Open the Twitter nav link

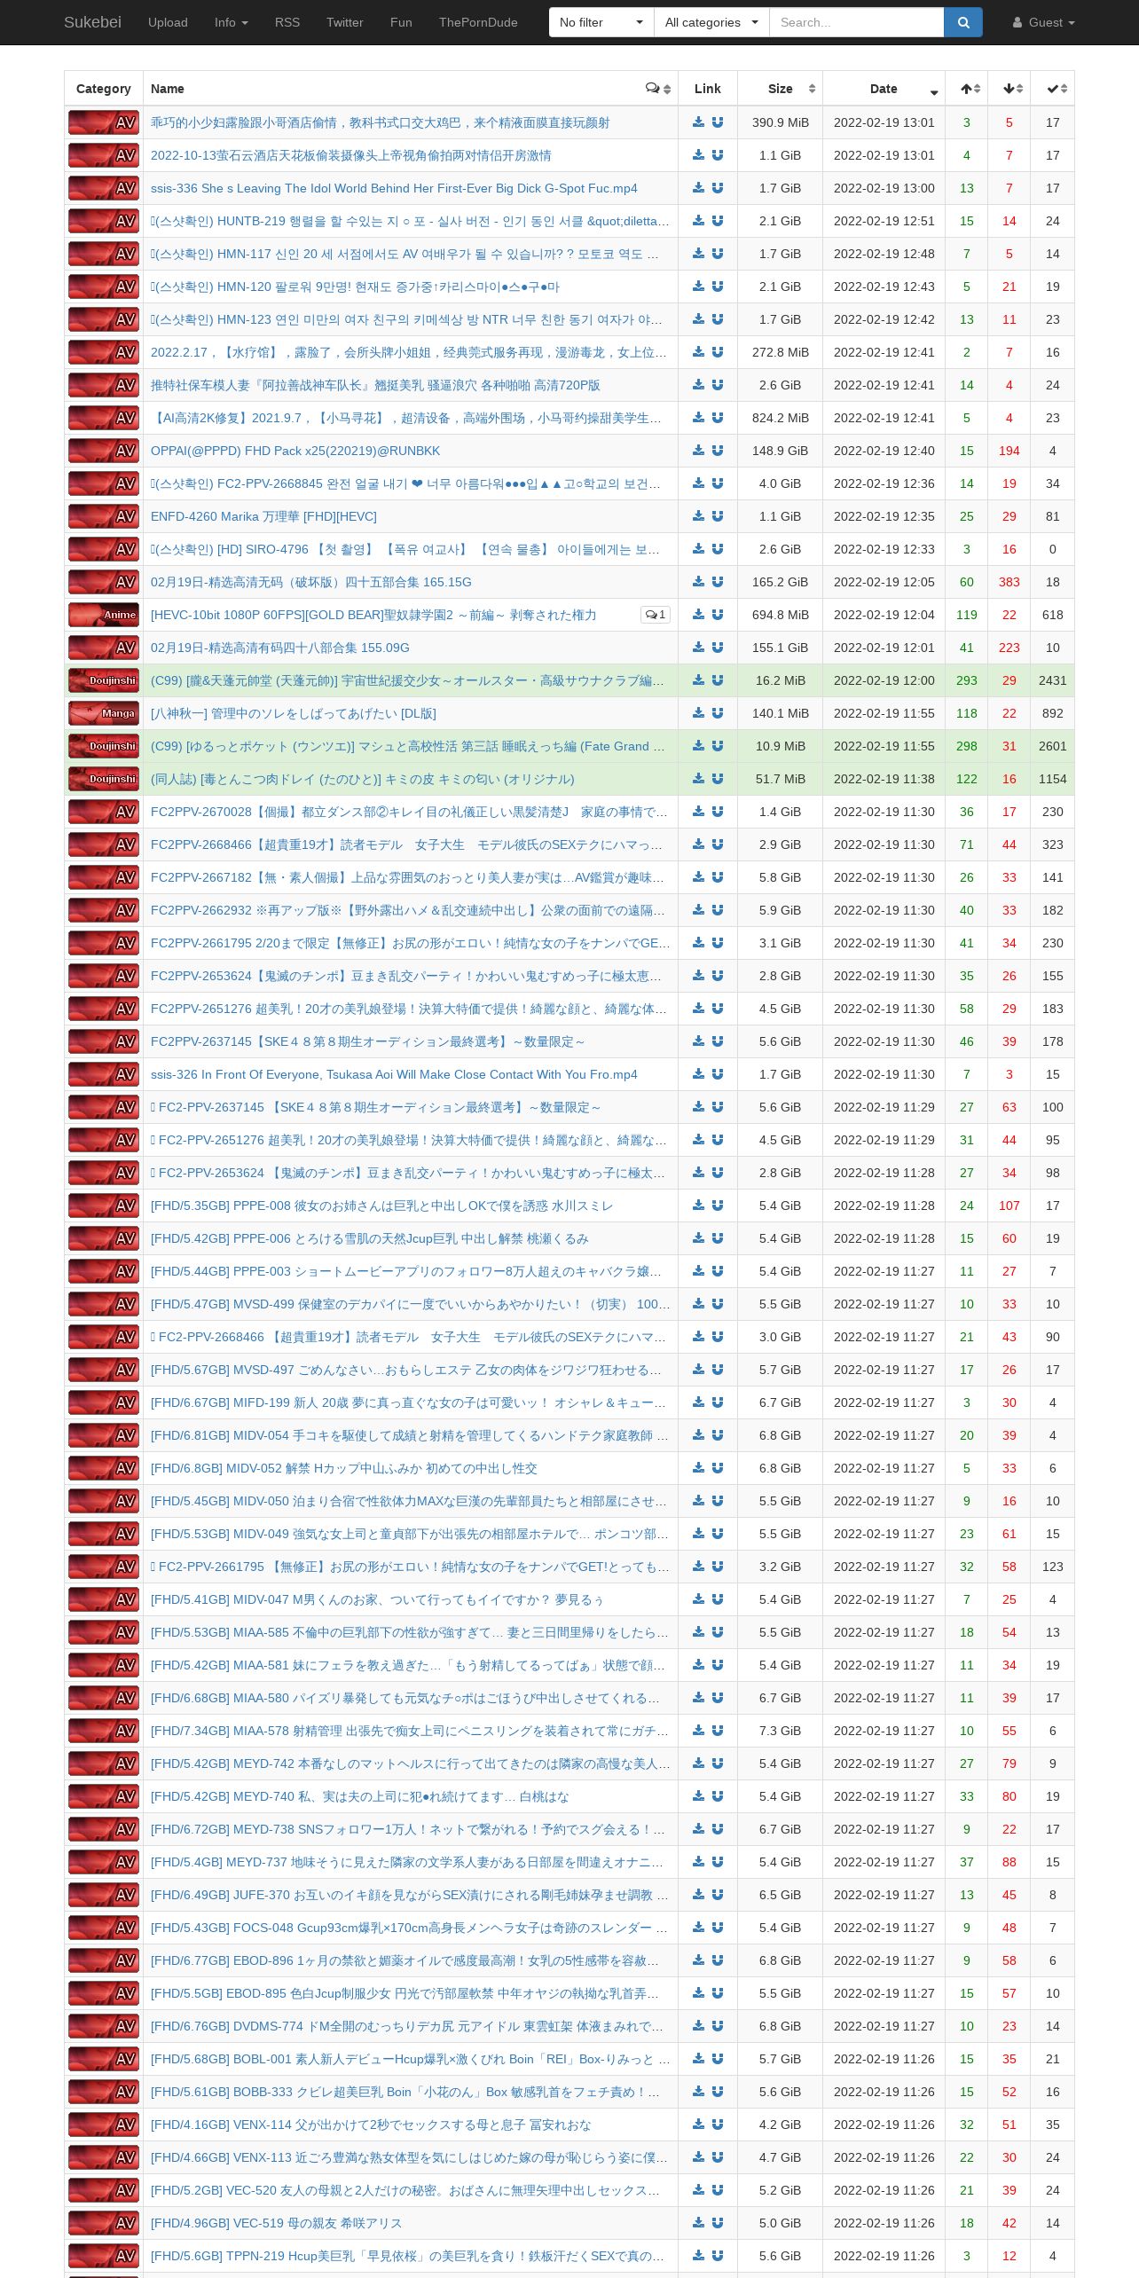(x=345, y=22)
